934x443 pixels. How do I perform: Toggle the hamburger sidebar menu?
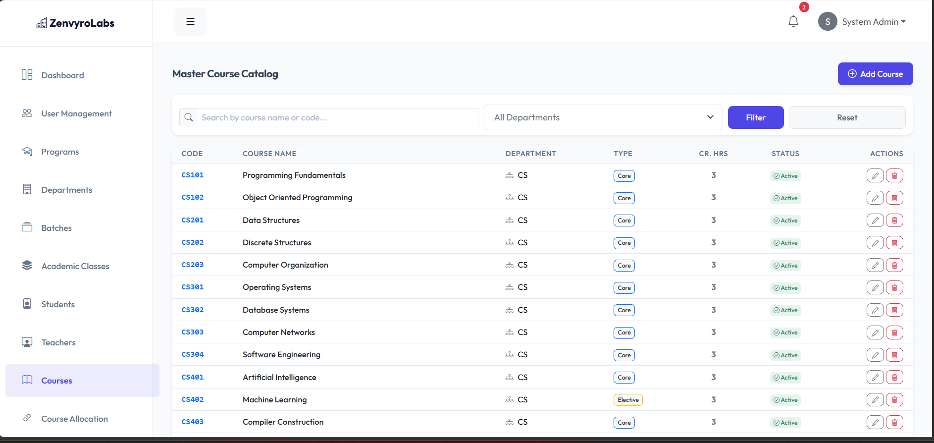tap(190, 21)
